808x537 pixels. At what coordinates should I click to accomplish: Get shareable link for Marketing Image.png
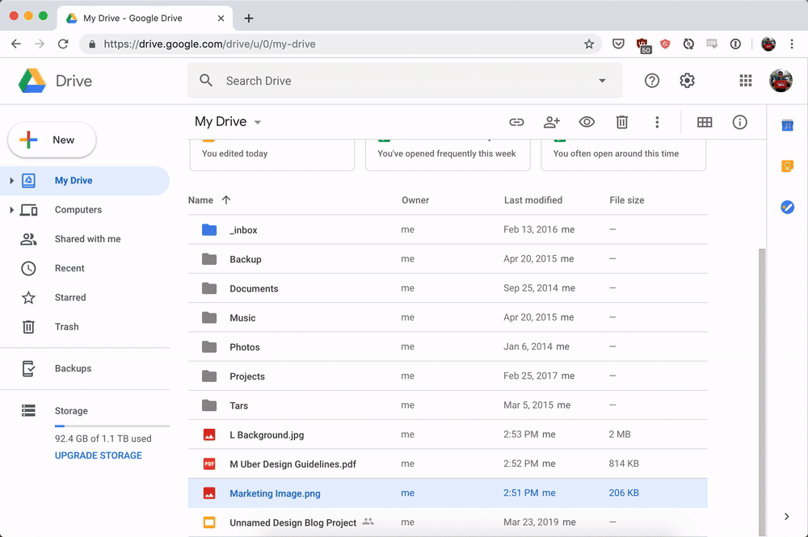516,122
